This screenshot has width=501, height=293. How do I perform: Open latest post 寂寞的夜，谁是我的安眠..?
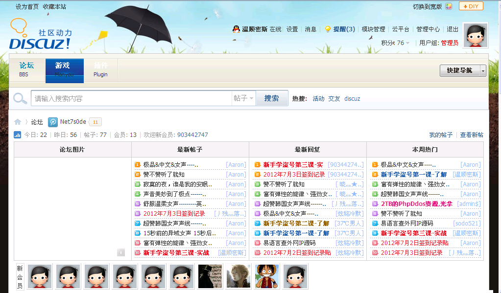[x=178, y=184]
